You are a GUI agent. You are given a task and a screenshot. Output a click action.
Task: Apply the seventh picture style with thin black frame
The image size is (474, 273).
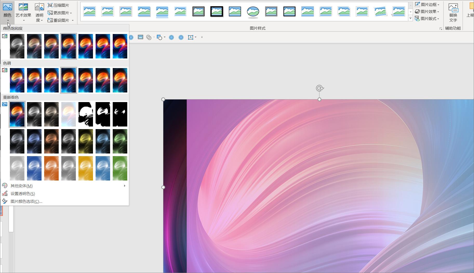pos(198,11)
